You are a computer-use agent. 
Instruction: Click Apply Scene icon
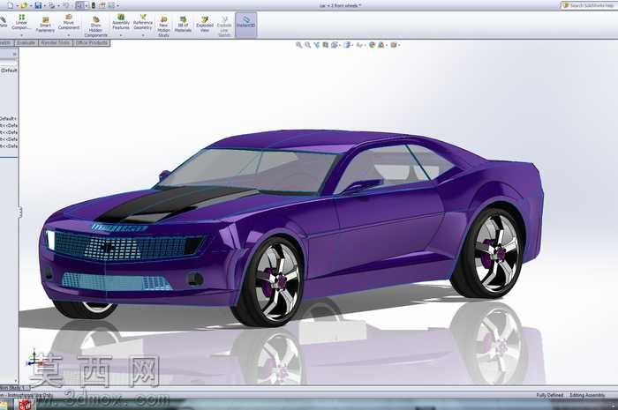pos(381,45)
